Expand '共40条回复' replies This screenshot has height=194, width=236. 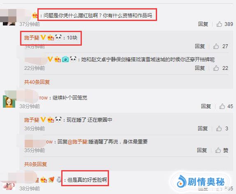[x=37, y=82]
